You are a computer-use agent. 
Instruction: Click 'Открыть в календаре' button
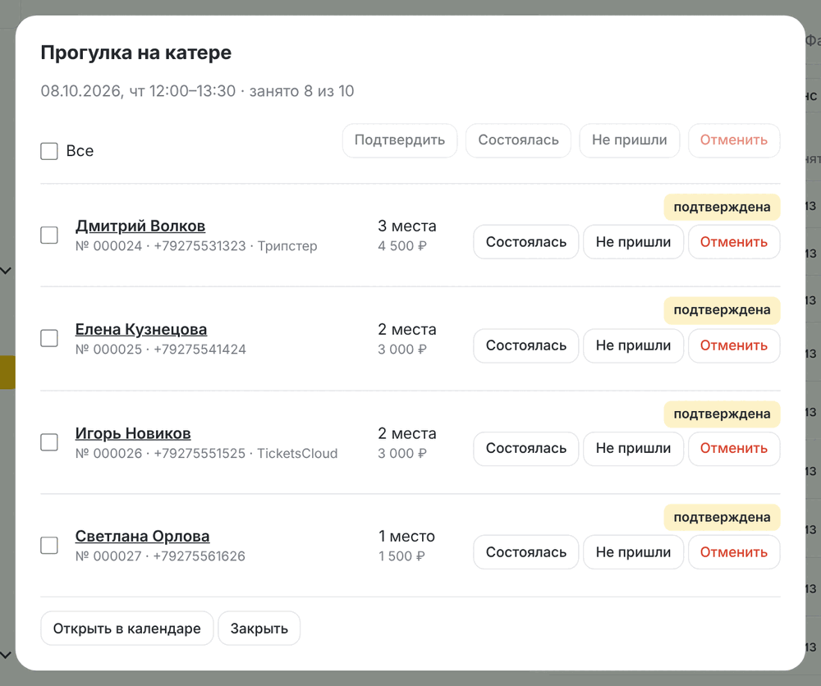coord(126,629)
